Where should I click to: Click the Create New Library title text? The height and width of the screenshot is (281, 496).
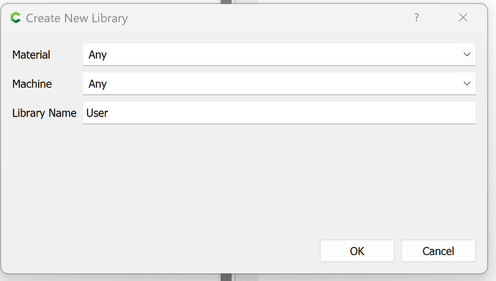[77, 19]
